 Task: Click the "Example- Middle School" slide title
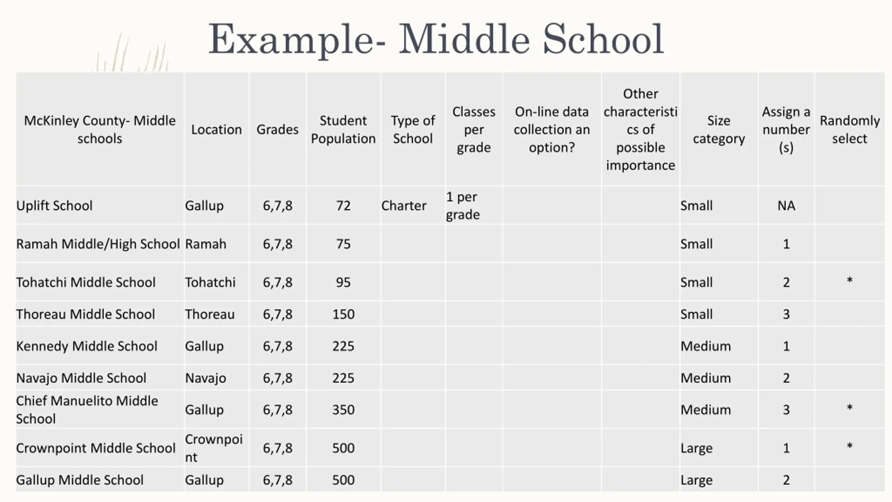[x=436, y=39]
